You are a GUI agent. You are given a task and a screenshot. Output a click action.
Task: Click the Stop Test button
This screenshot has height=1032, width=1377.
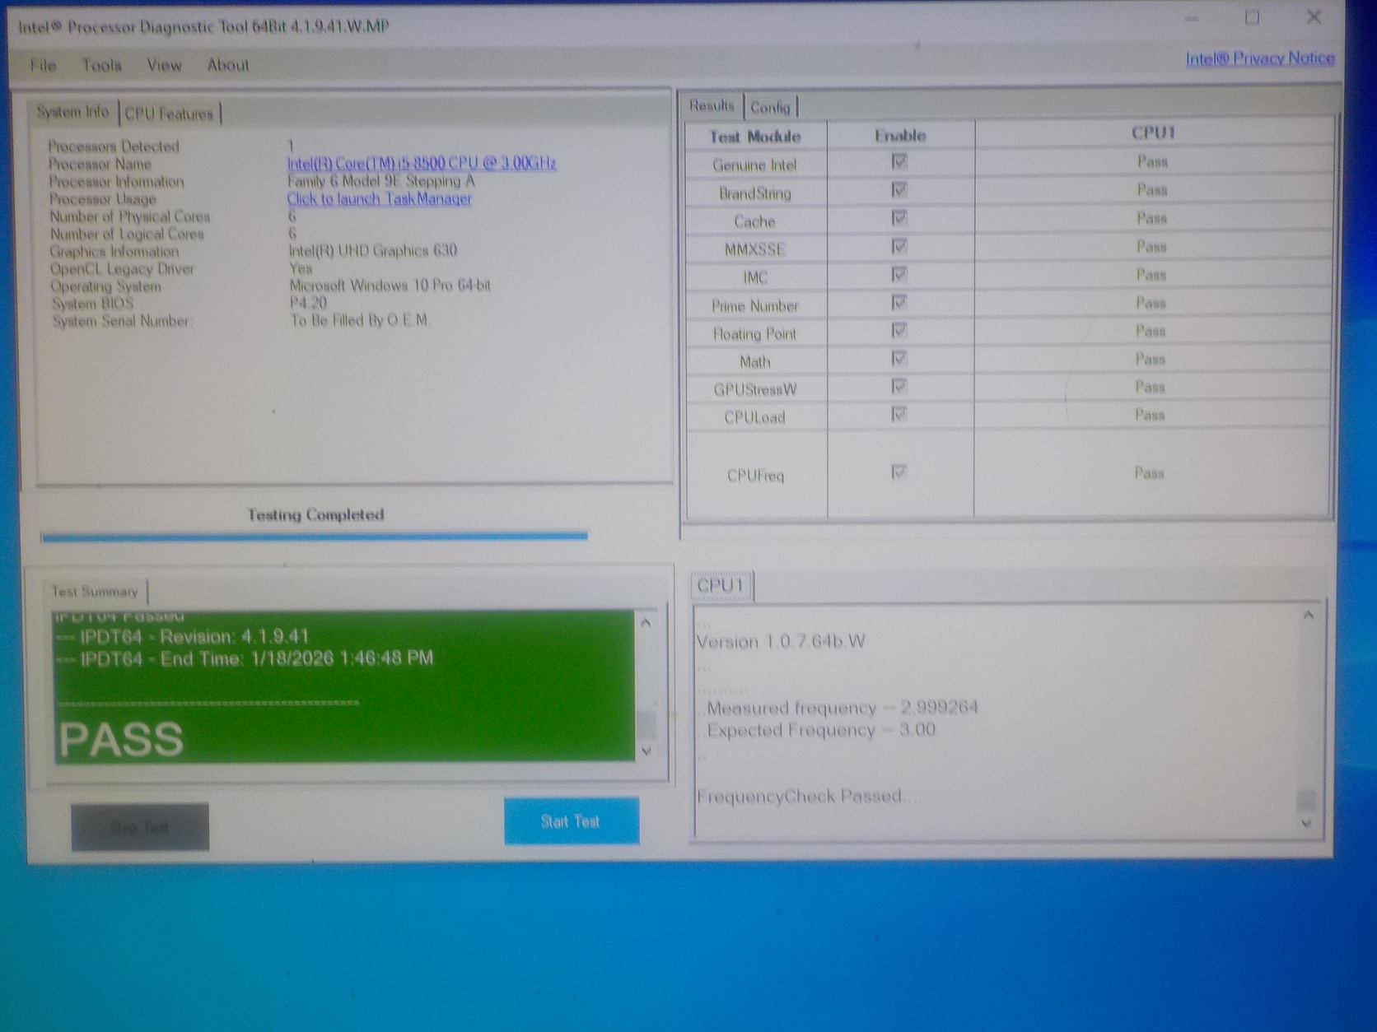point(140,827)
